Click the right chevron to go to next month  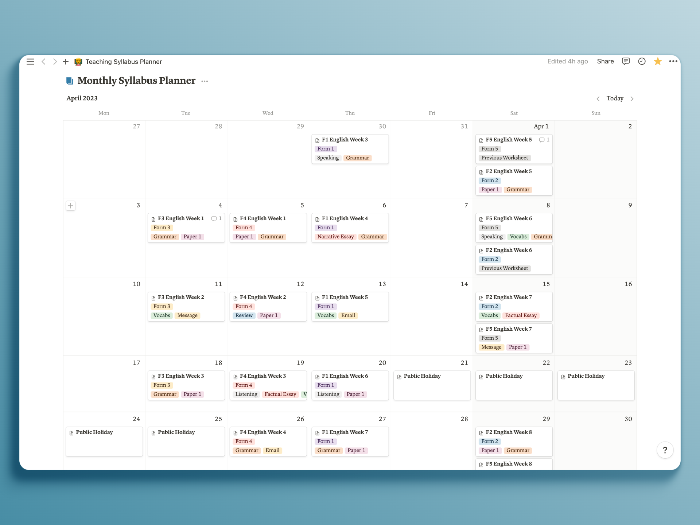(x=632, y=98)
